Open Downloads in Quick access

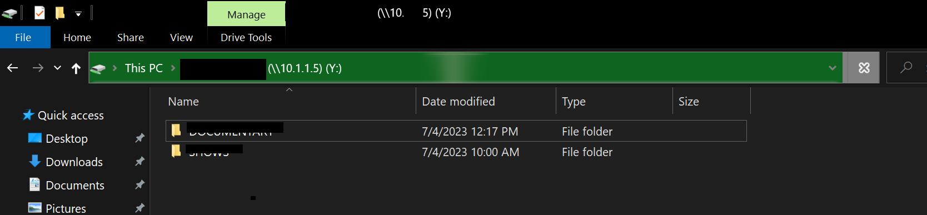(x=74, y=162)
